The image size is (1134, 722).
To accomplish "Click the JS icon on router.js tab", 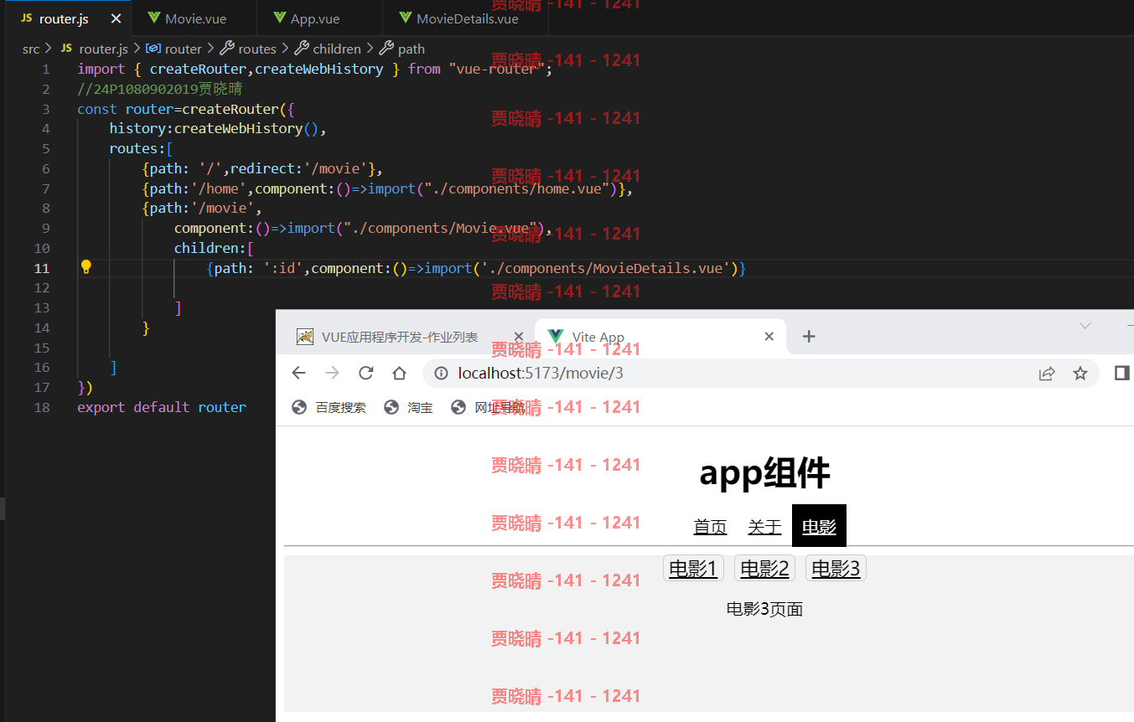I will [27, 18].
